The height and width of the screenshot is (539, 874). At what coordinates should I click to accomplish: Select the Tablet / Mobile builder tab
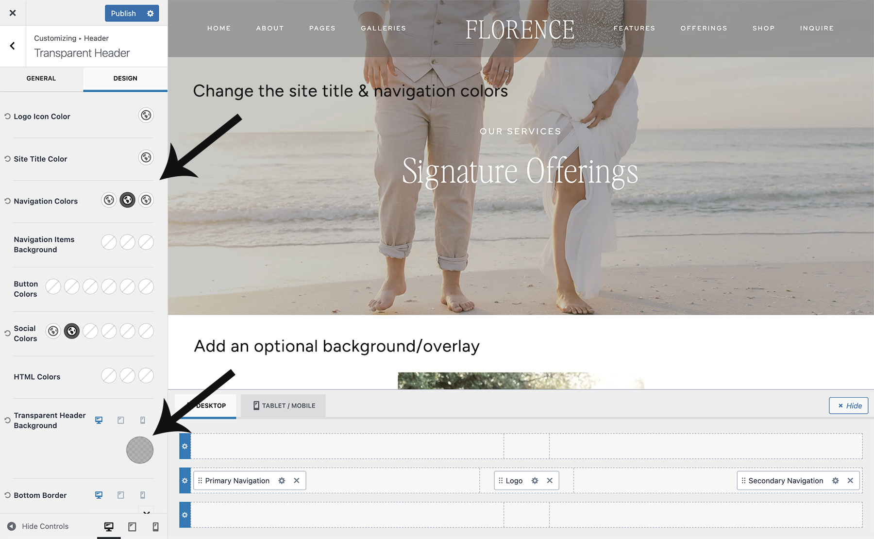point(284,405)
